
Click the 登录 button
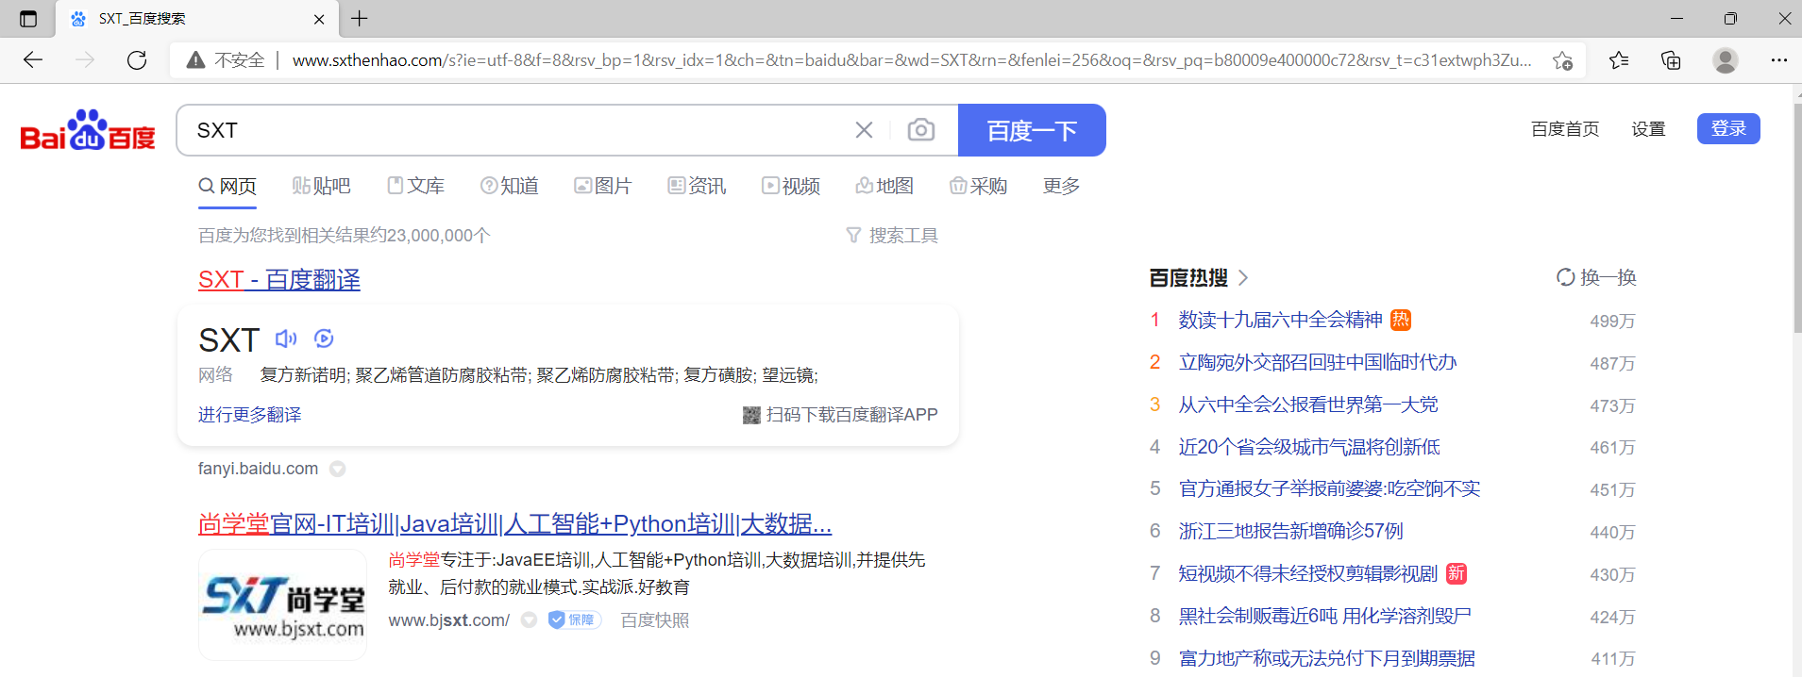tap(1728, 128)
